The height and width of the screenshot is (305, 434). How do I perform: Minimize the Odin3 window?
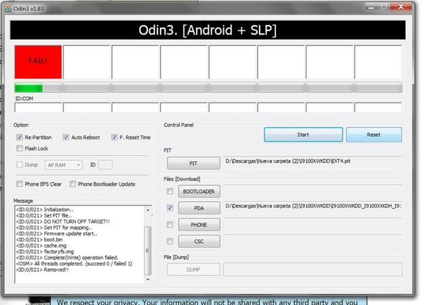point(372,7)
